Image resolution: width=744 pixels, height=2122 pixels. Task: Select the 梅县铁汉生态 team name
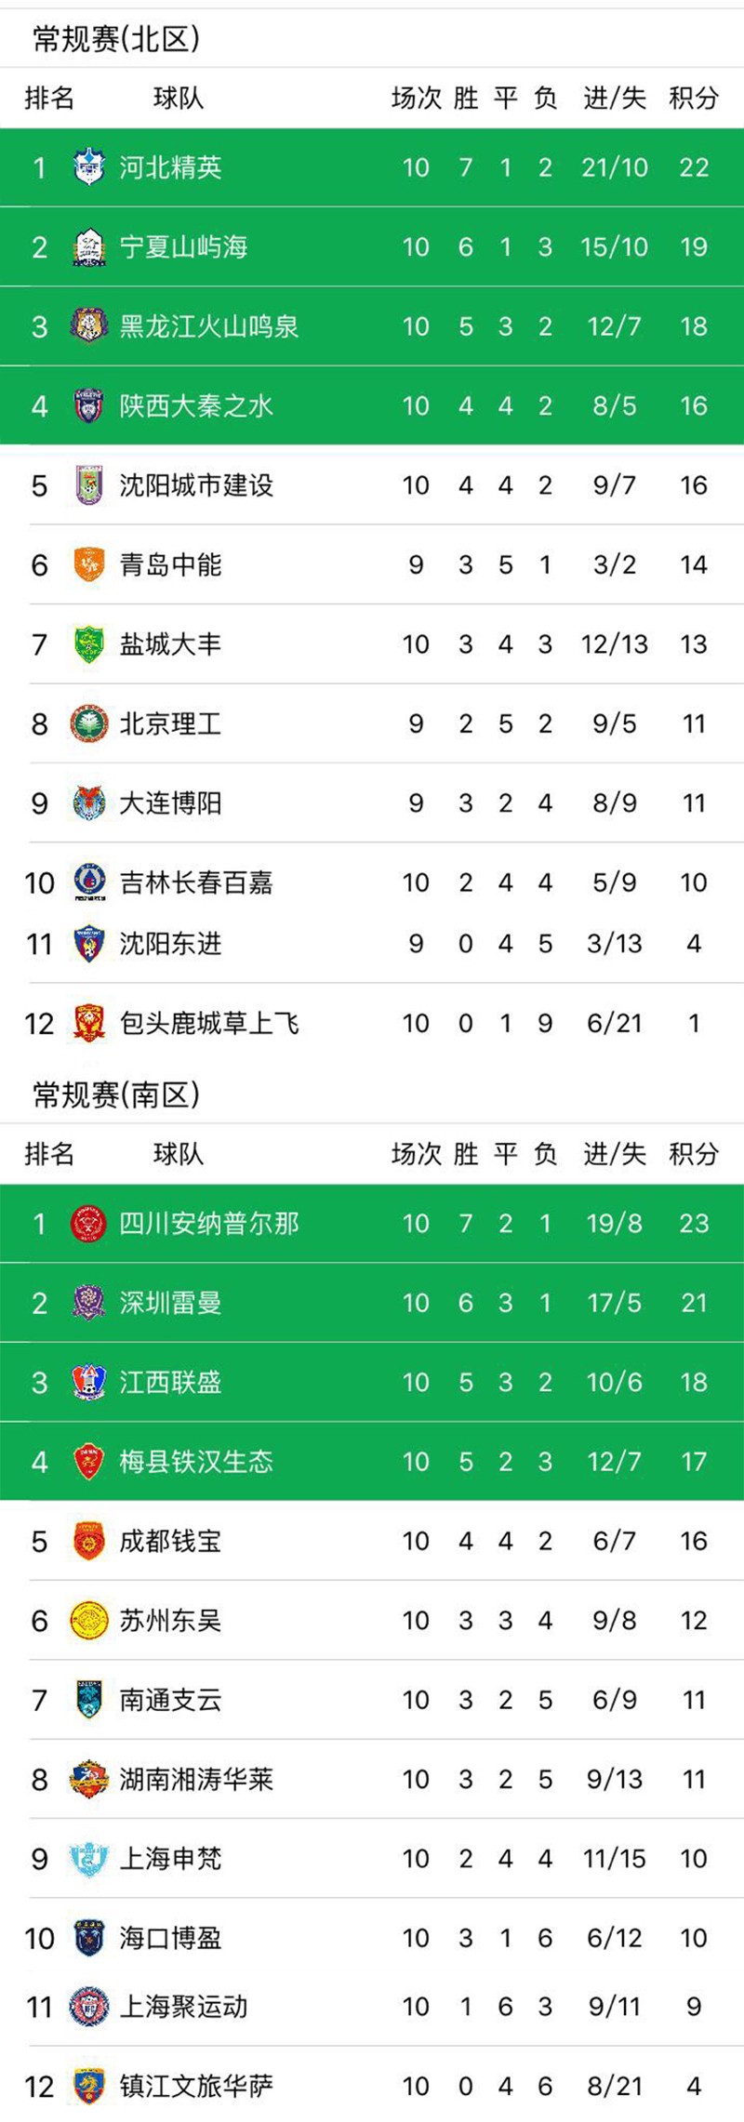[196, 1462]
